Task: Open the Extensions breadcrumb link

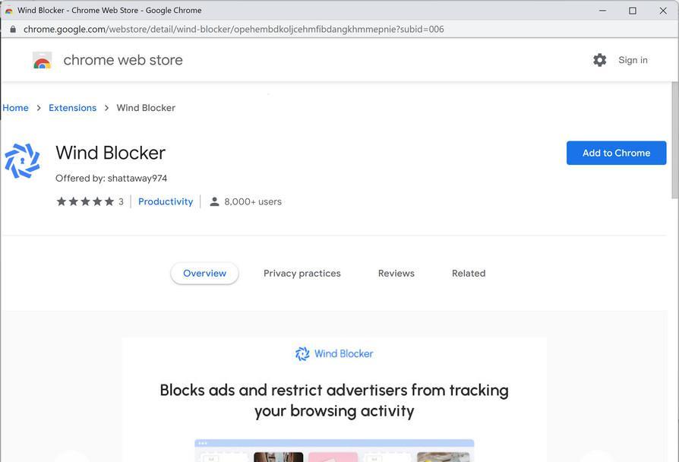Action: [72, 108]
